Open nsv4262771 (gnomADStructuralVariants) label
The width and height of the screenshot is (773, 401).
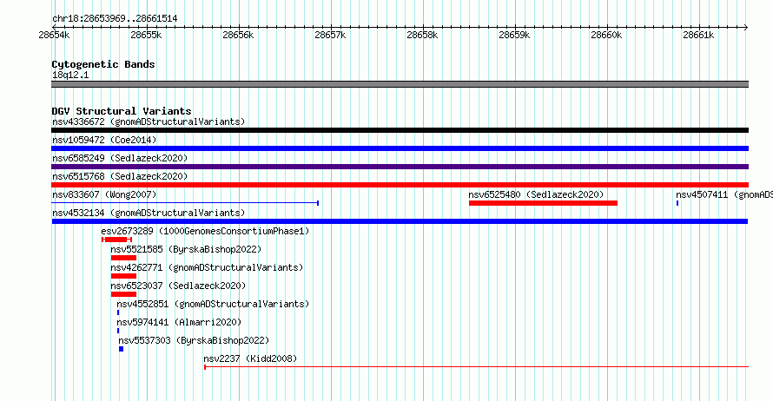207,267
